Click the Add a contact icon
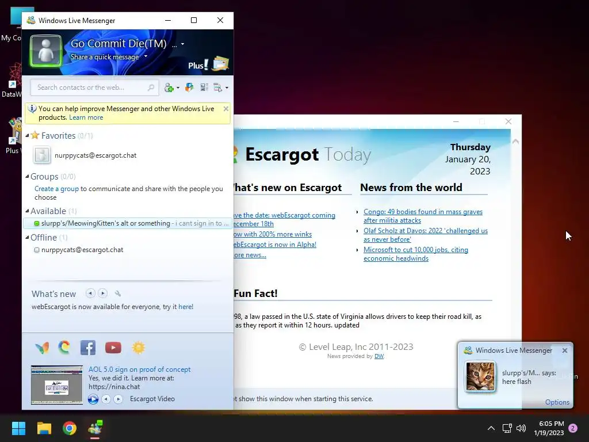 [x=169, y=87]
